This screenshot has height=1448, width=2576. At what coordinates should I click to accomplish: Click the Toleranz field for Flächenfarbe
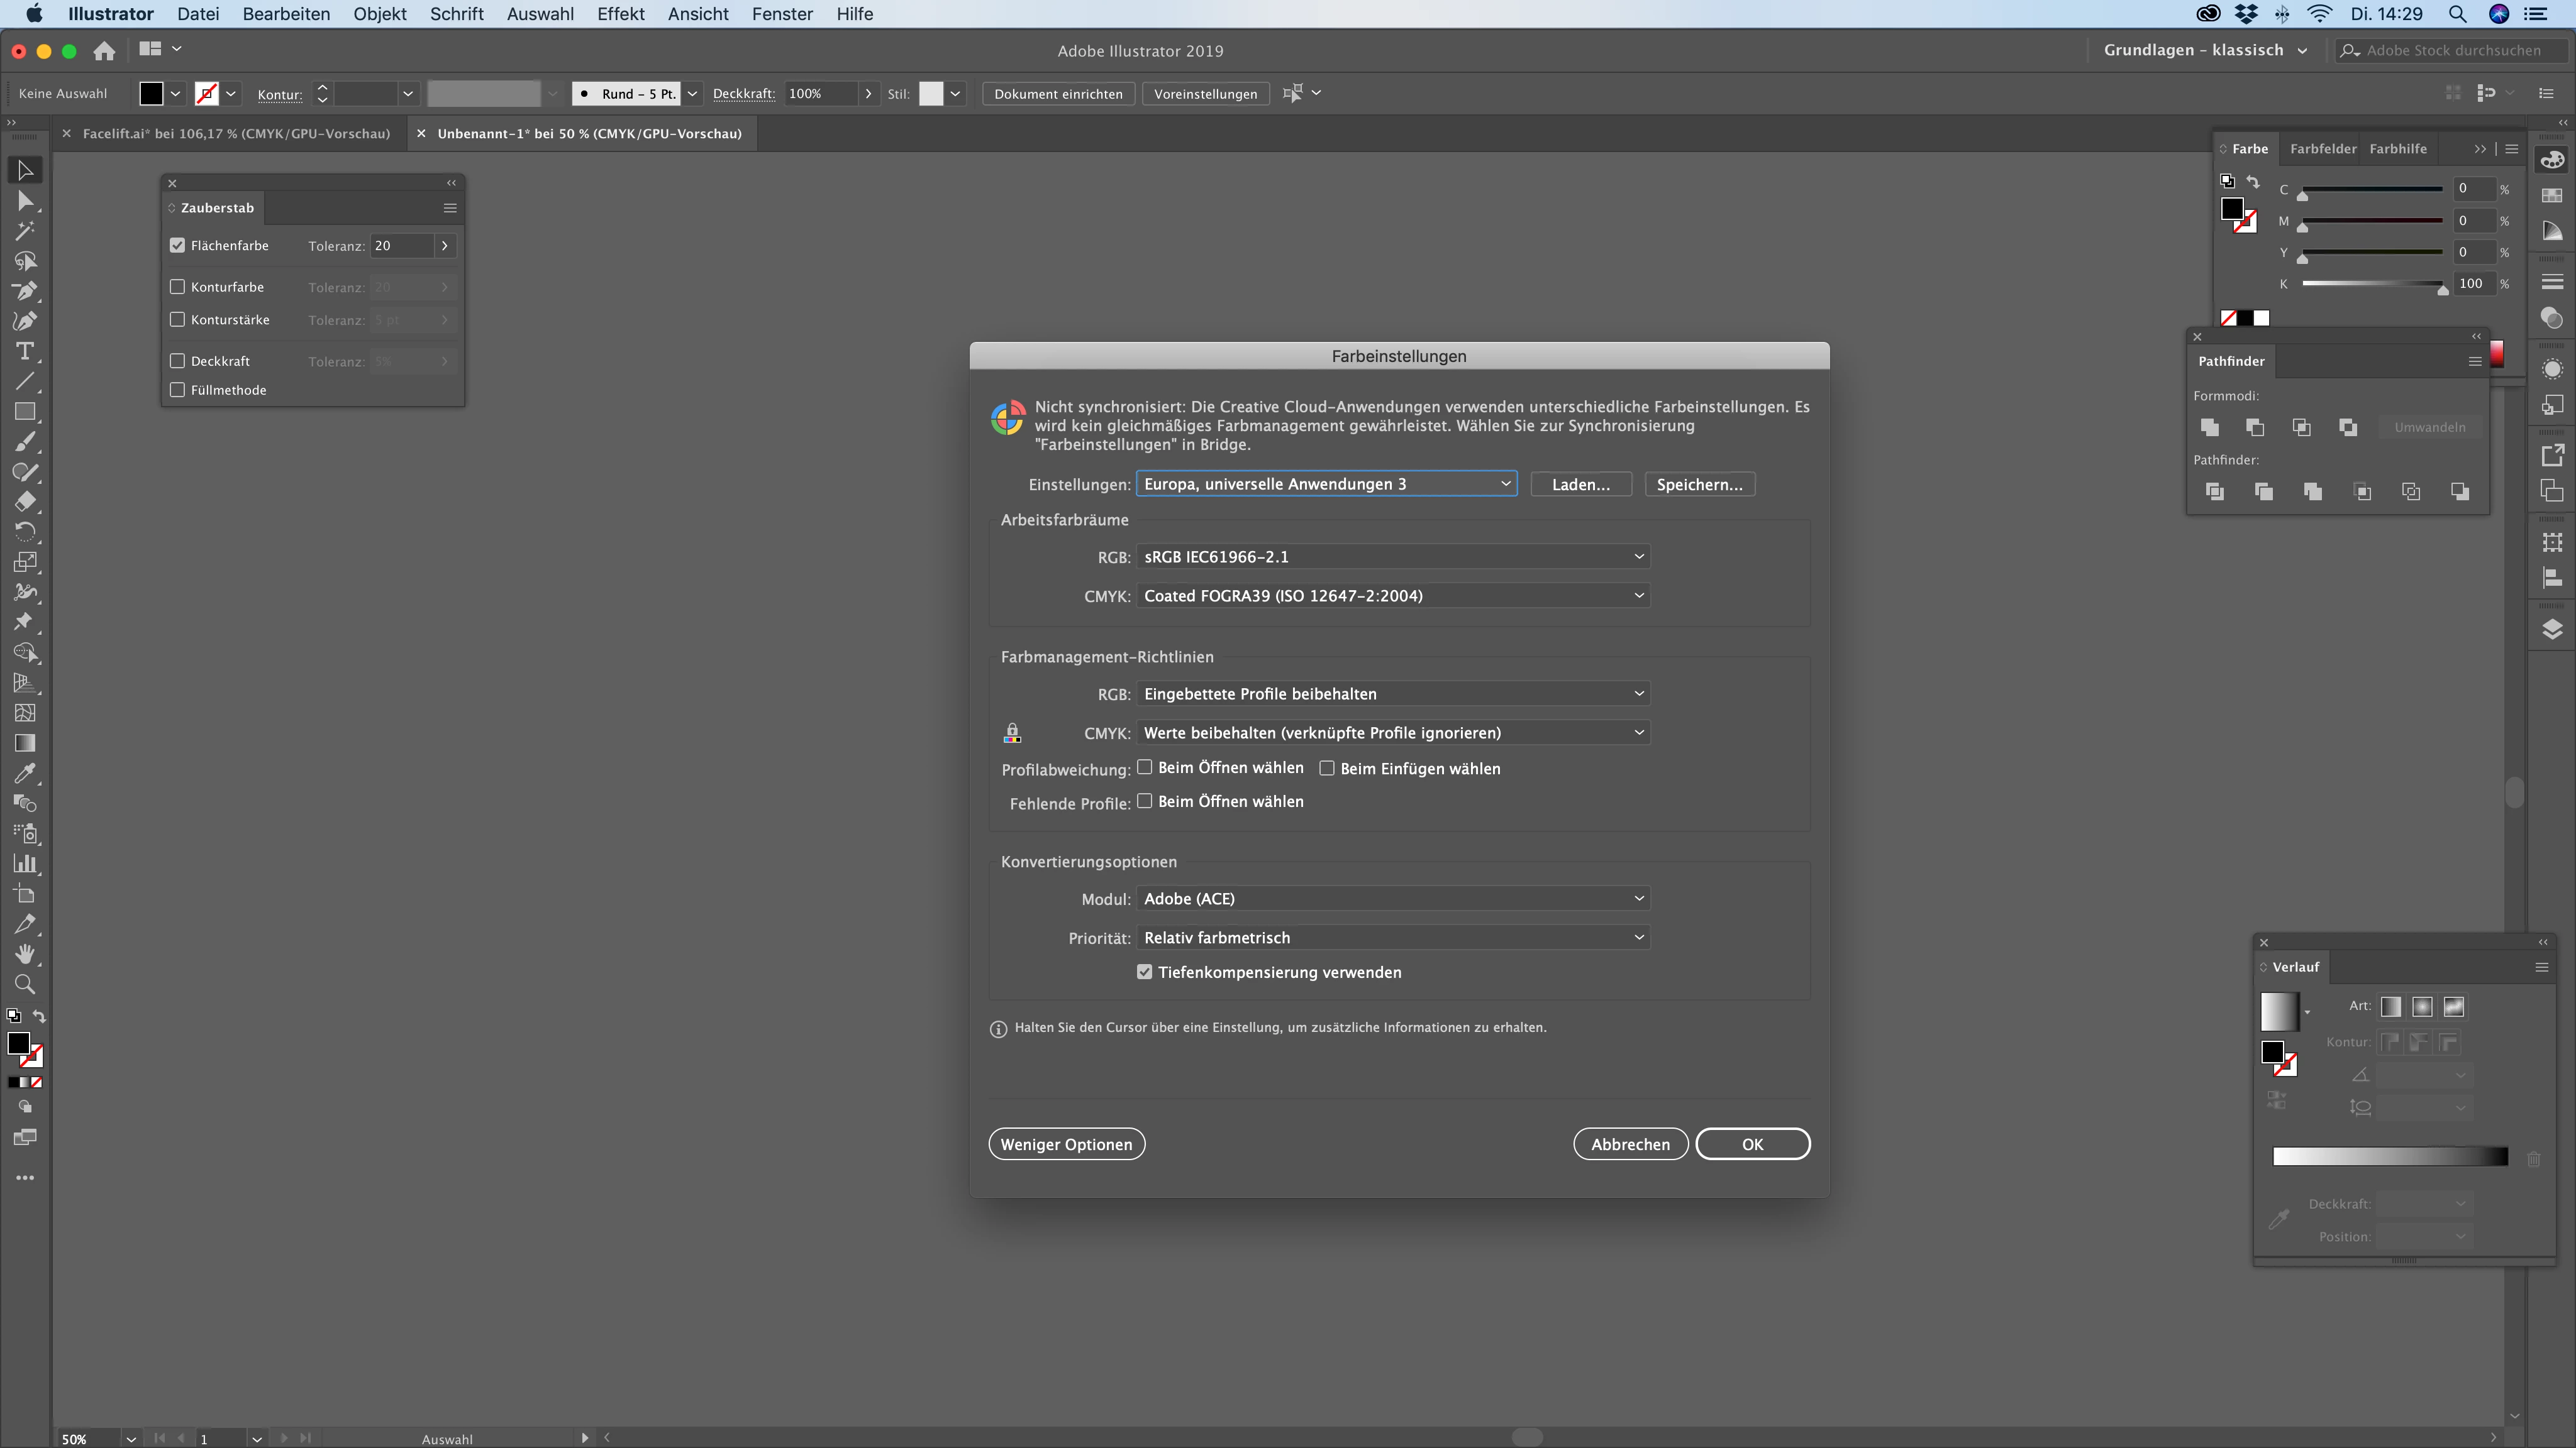pos(402,246)
